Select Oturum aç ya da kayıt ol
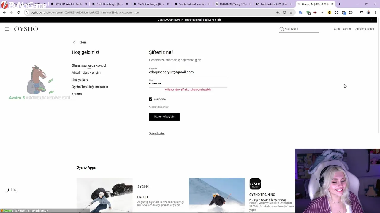The height and width of the screenshot is (213, 380). click(x=89, y=66)
